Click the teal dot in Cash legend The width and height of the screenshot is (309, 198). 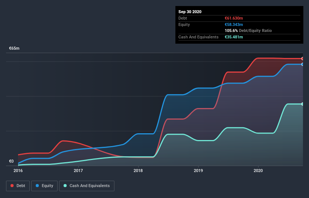click(65, 186)
